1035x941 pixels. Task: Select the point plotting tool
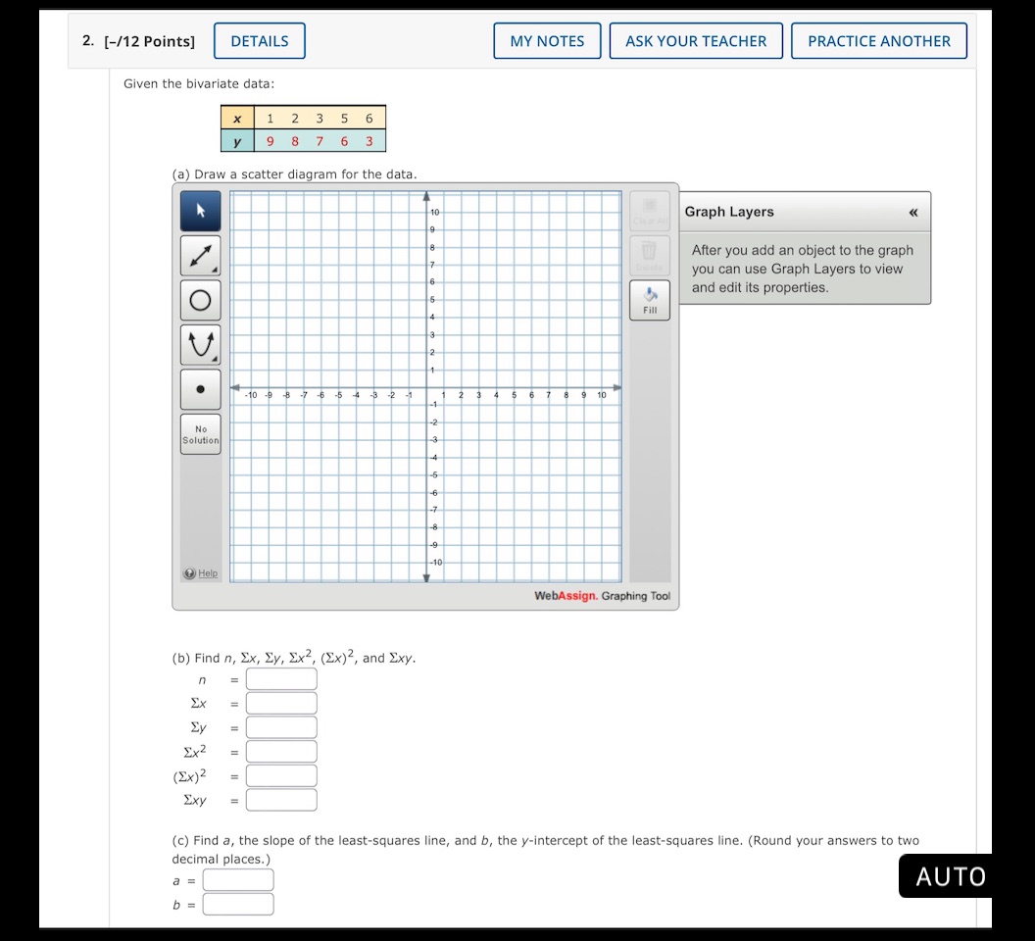[x=201, y=389]
